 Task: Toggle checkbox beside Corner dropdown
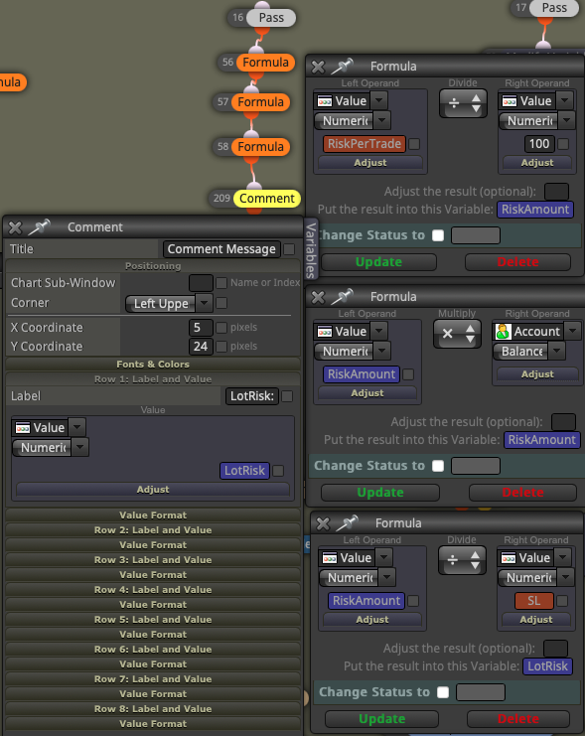pos(221,303)
